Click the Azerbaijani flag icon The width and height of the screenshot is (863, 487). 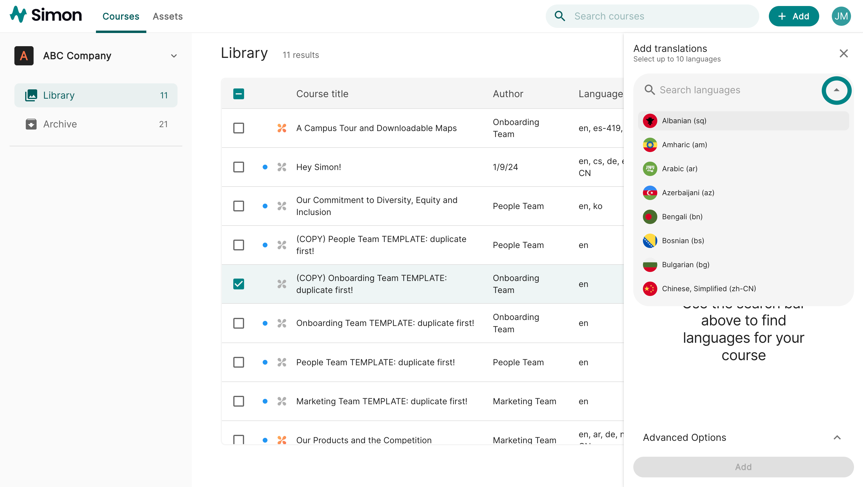[x=650, y=193]
